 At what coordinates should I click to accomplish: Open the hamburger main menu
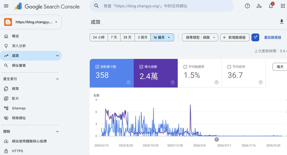[6, 6]
